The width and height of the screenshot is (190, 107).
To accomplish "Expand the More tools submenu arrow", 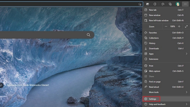I will [x=186, y=92].
